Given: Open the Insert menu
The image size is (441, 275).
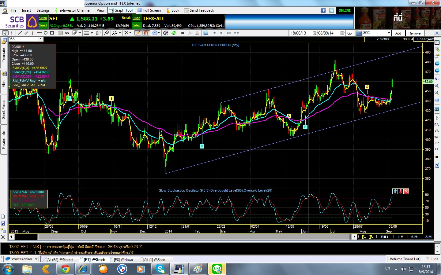Looking at the screenshot, I should [26, 10].
